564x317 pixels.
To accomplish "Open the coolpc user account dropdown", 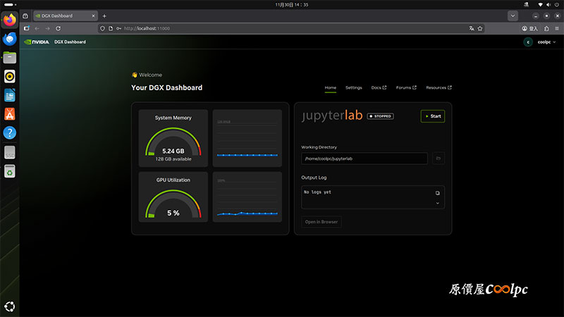I will tap(540, 42).
